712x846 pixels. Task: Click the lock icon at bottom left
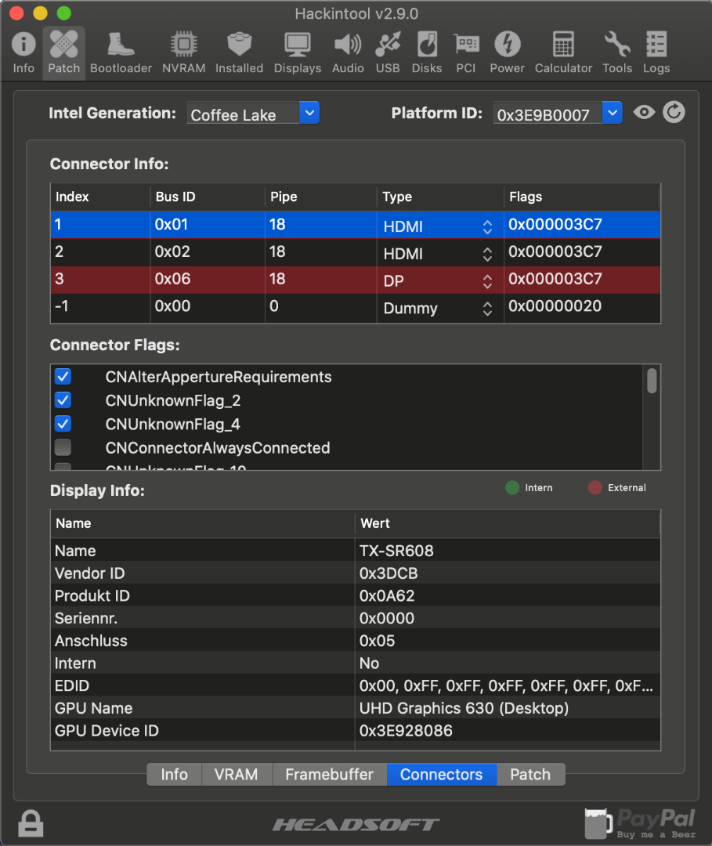[31, 823]
